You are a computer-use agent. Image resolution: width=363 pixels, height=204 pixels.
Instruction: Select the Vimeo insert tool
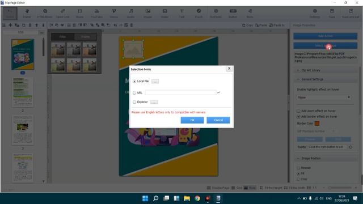[x=113, y=14]
